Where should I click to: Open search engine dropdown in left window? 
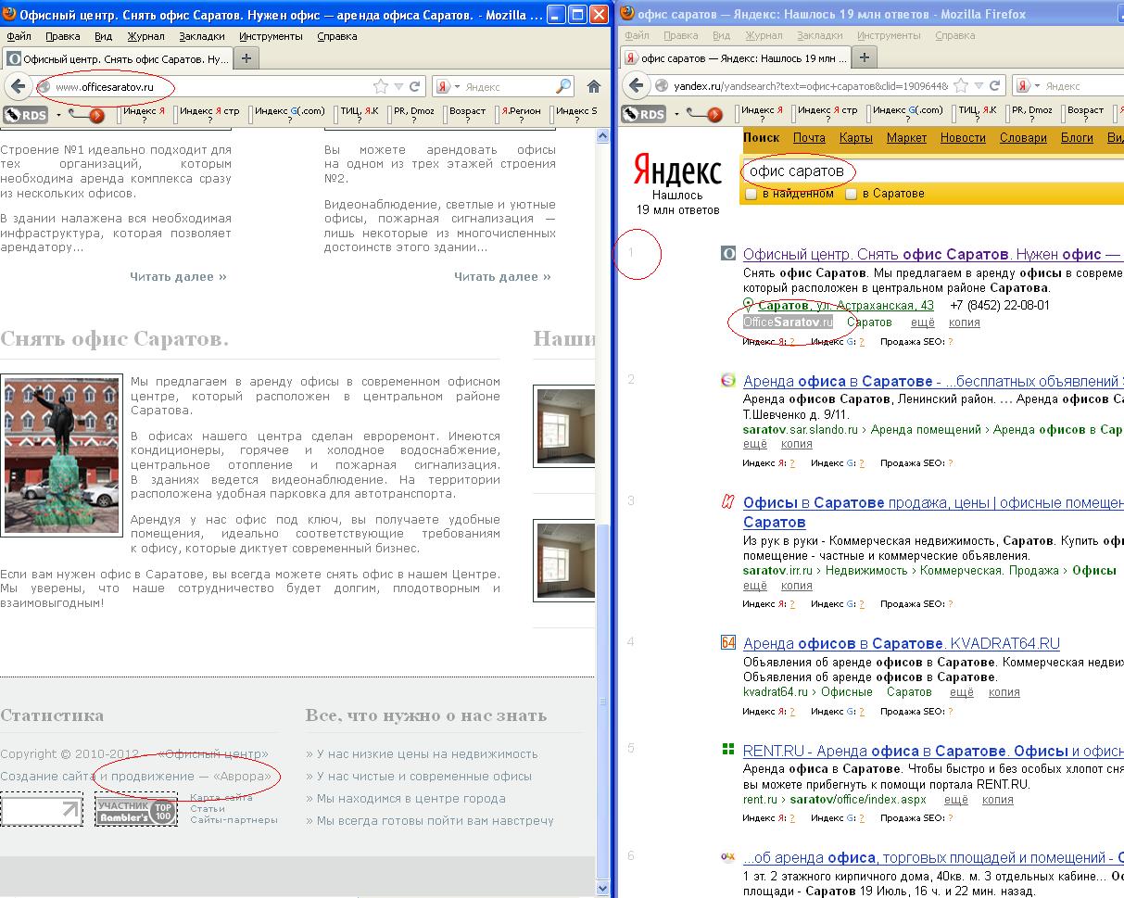457,86
